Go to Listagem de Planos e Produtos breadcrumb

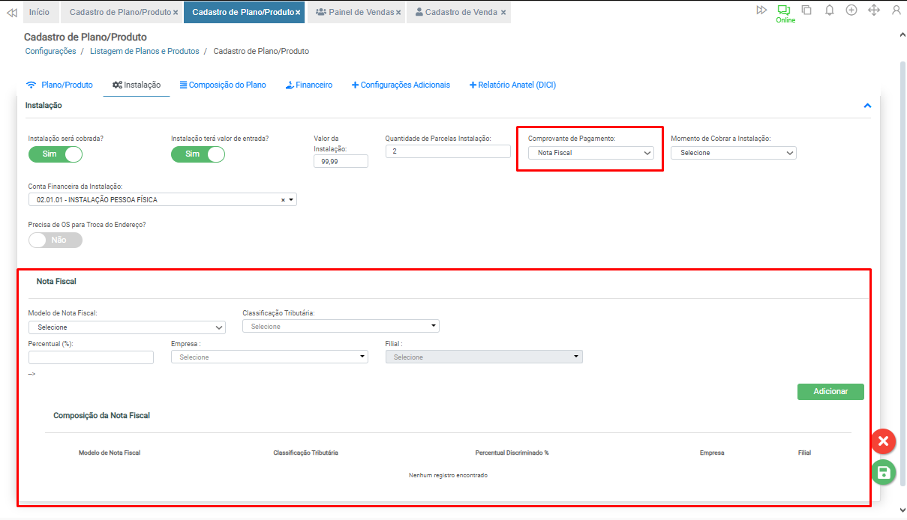pos(144,52)
